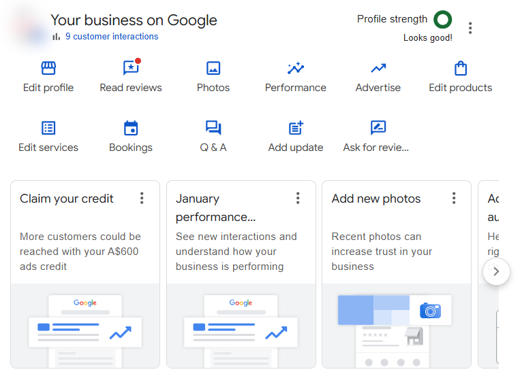Open the Photos icon

[x=213, y=69]
